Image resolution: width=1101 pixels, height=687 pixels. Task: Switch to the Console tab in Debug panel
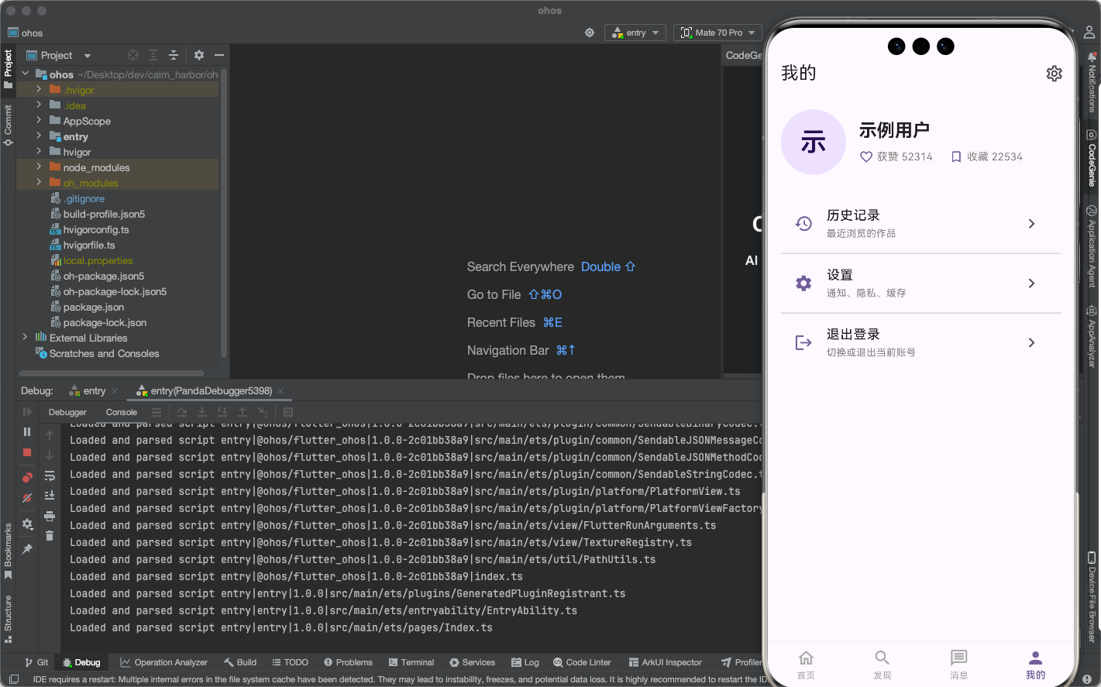click(121, 412)
